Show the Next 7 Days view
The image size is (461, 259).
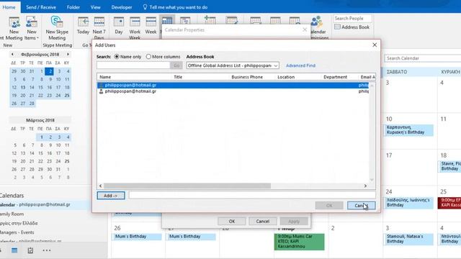pos(99,29)
